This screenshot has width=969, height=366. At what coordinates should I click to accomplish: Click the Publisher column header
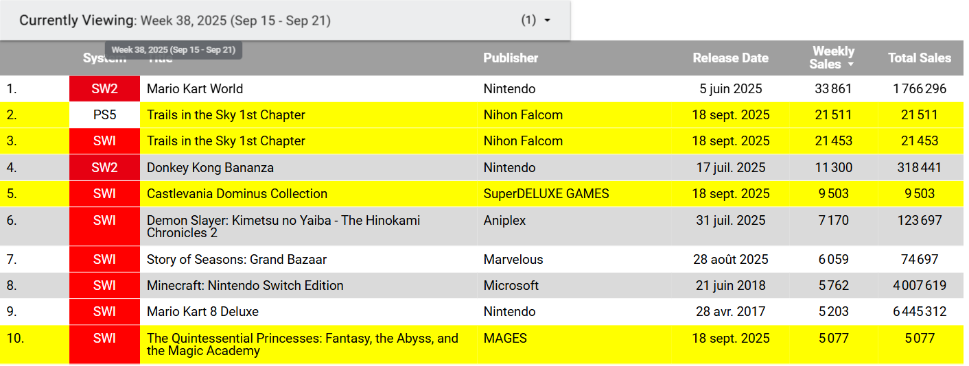tap(511, 58)
